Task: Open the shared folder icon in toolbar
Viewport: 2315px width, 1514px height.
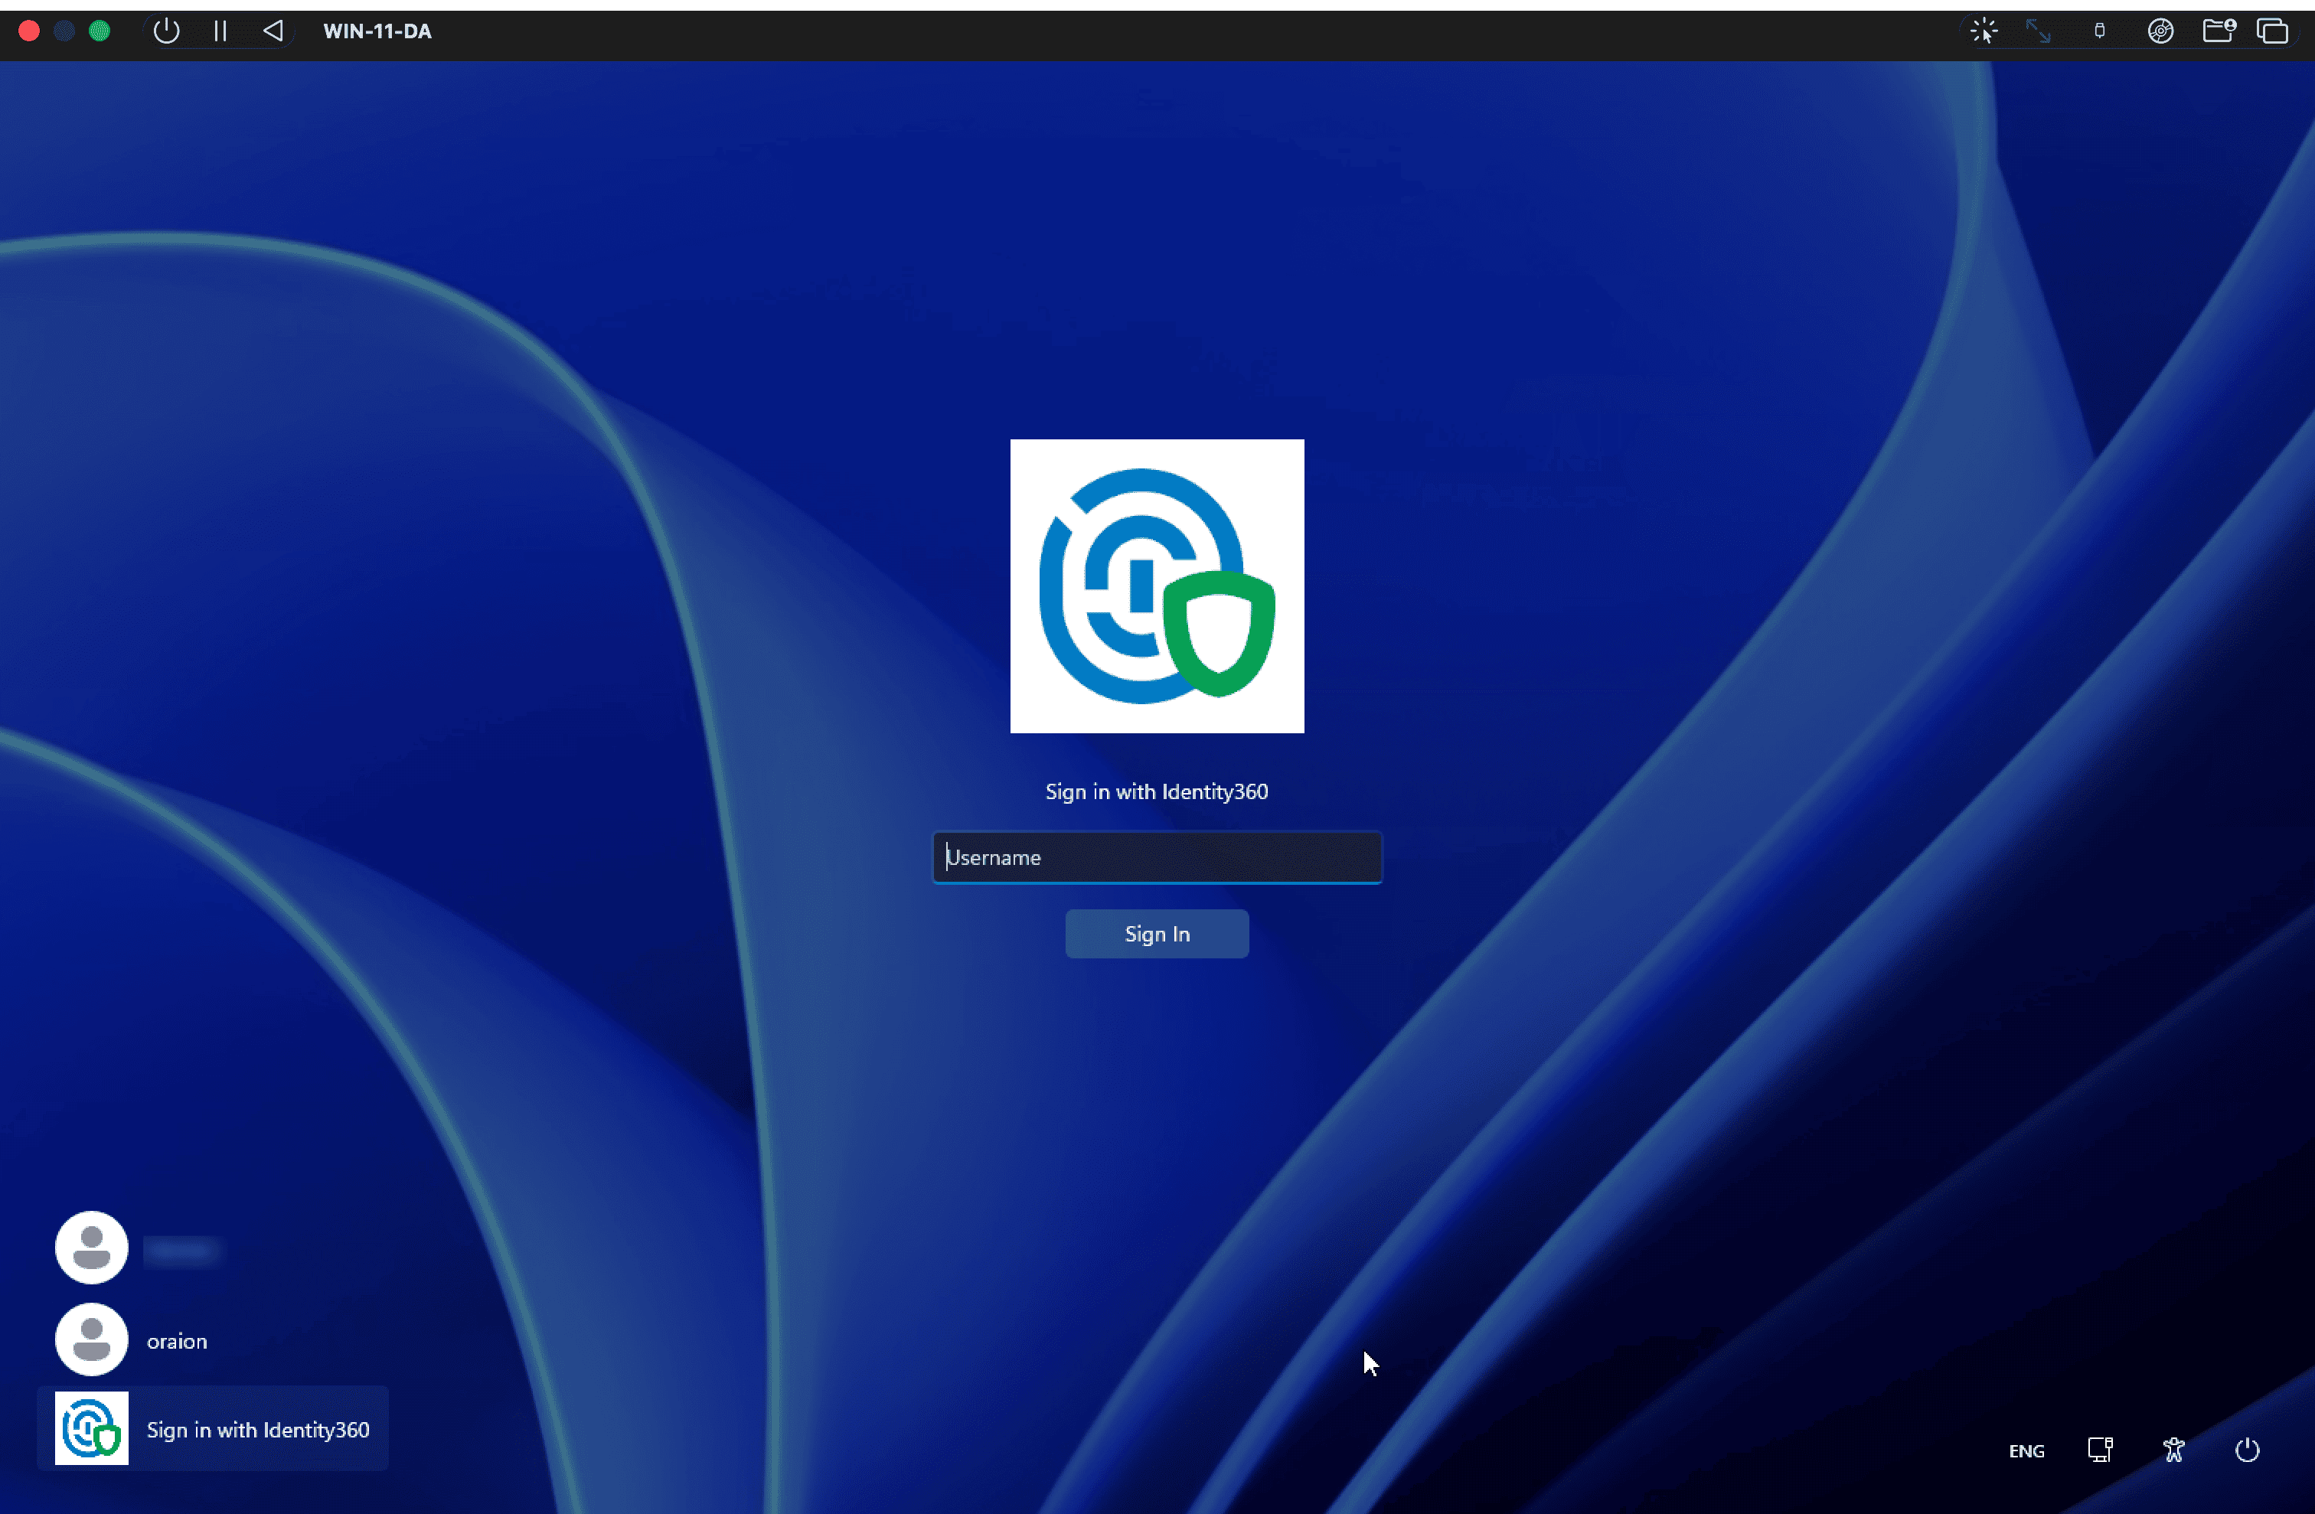Action: click(2219, 31)
